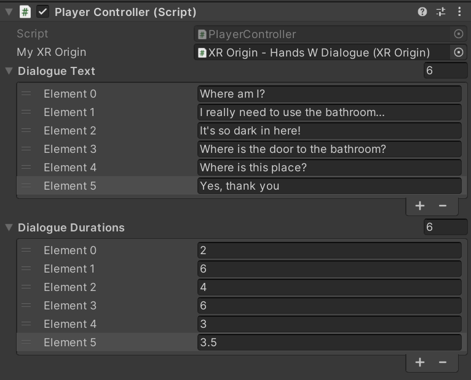Open the component help reference icon
Screen dimensions: 471x380
click(422, 12)
